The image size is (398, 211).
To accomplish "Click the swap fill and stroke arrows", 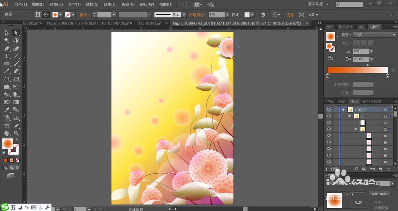I will (17, 140).
